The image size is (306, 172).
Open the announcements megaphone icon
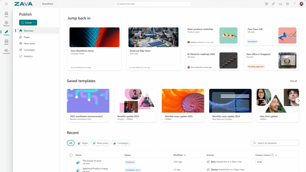[x=280, y=4]
